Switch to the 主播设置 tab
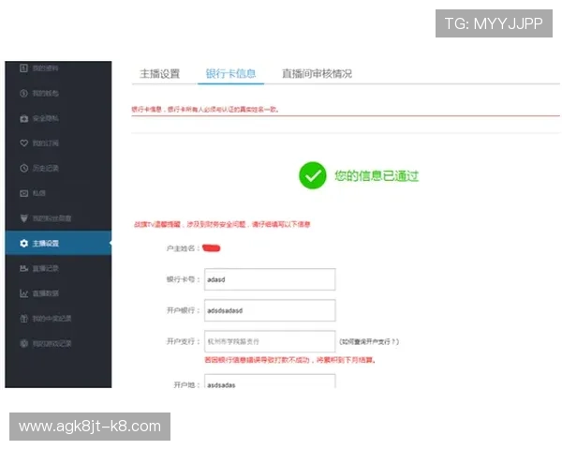 point(160,73)
